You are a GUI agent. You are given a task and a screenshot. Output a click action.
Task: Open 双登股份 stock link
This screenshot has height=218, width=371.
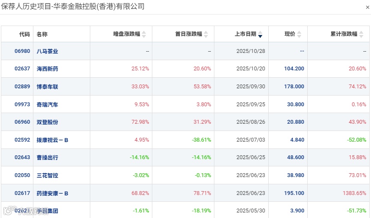[47, 122]
